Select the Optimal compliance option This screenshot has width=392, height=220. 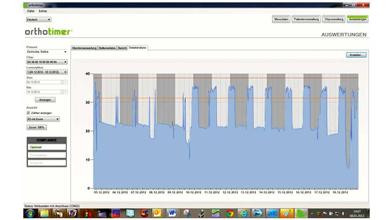pos(46,147)
